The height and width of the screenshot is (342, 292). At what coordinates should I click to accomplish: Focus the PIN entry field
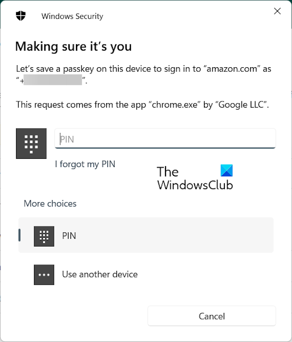tap(165, 139)
